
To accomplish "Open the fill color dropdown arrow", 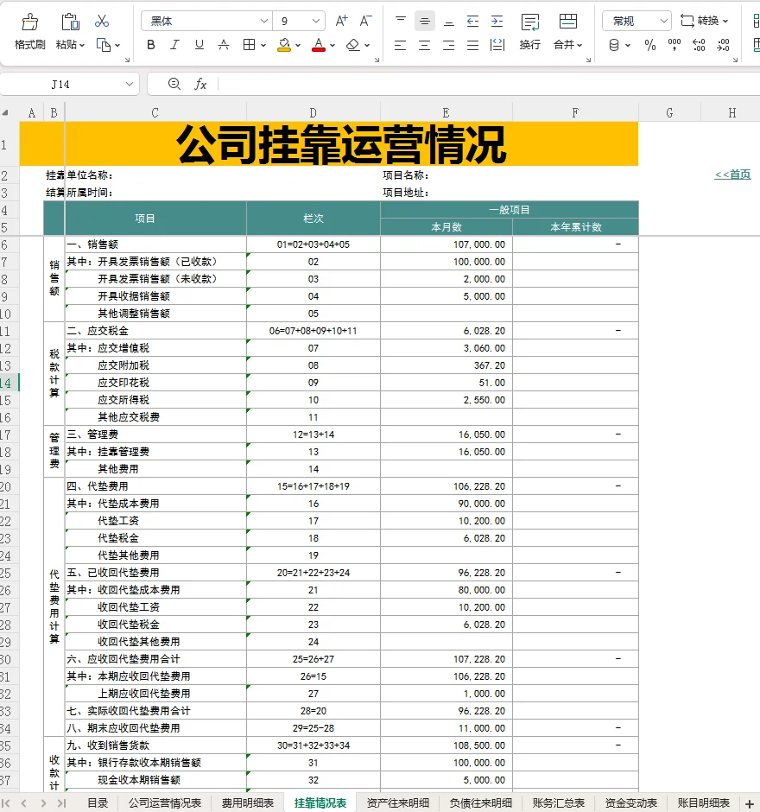I will point(298,46).
